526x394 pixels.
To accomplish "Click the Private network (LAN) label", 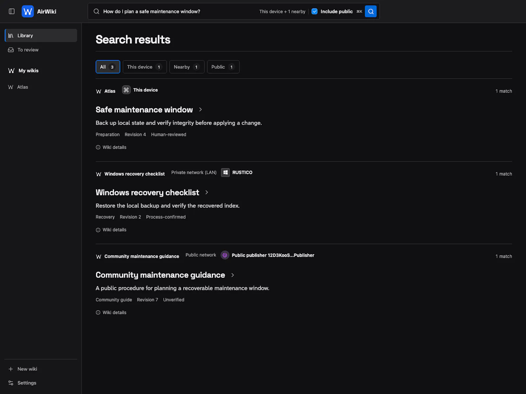I will (x=194, y=172).
